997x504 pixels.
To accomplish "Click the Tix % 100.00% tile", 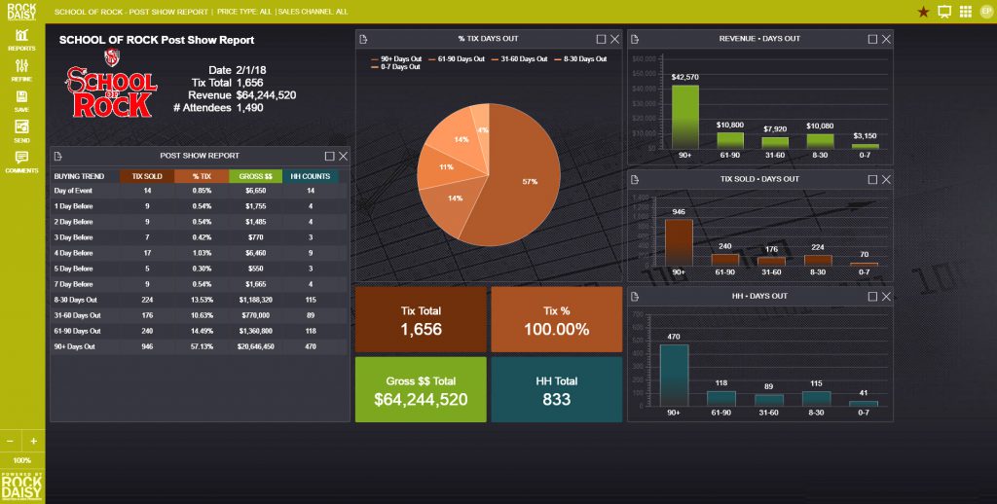I will 556,320.
